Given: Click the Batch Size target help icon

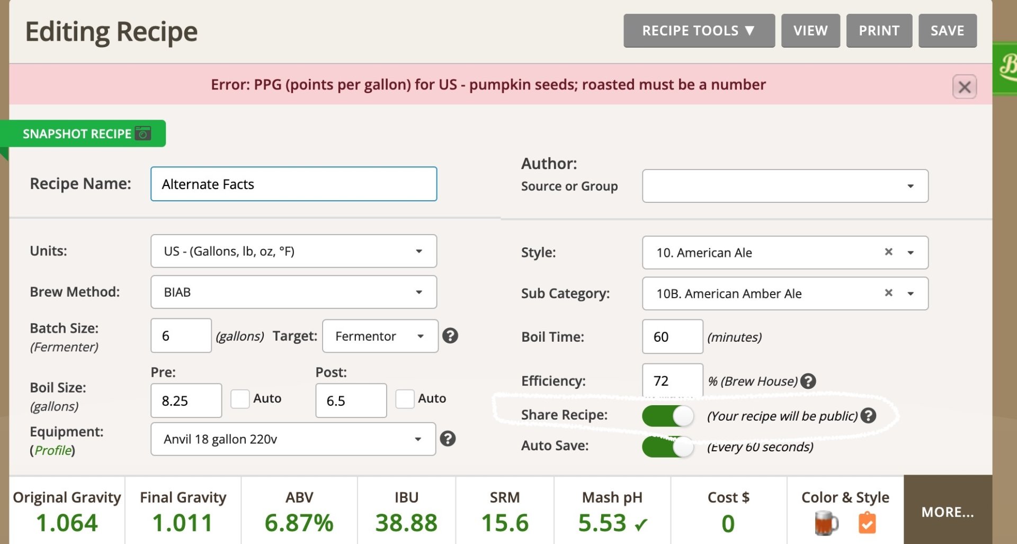Looking at the screenshot, I should tap(450, 336).
